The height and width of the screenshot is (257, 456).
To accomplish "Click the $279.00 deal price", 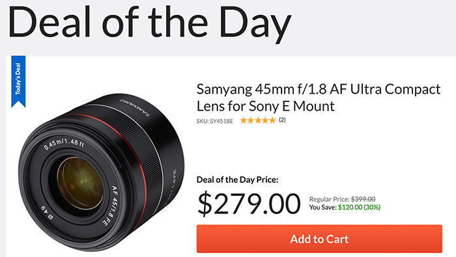I will tap(249, 204).
